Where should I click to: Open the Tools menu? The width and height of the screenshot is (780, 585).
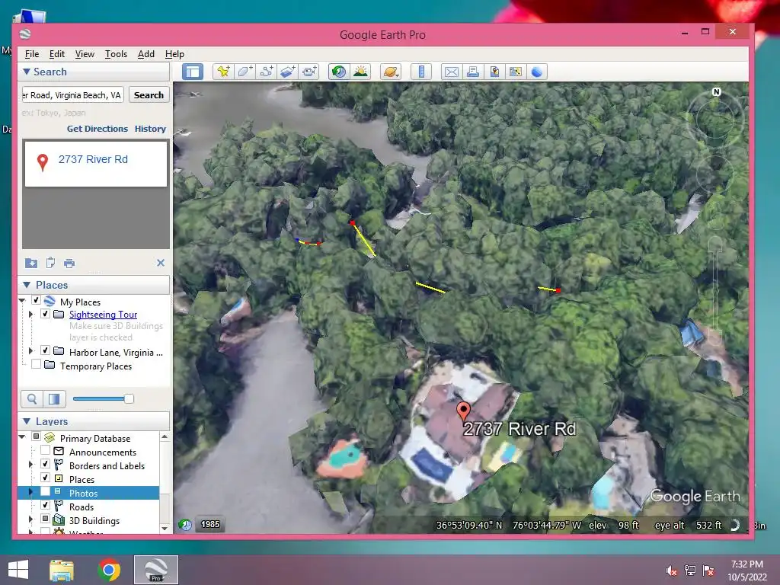116,54
